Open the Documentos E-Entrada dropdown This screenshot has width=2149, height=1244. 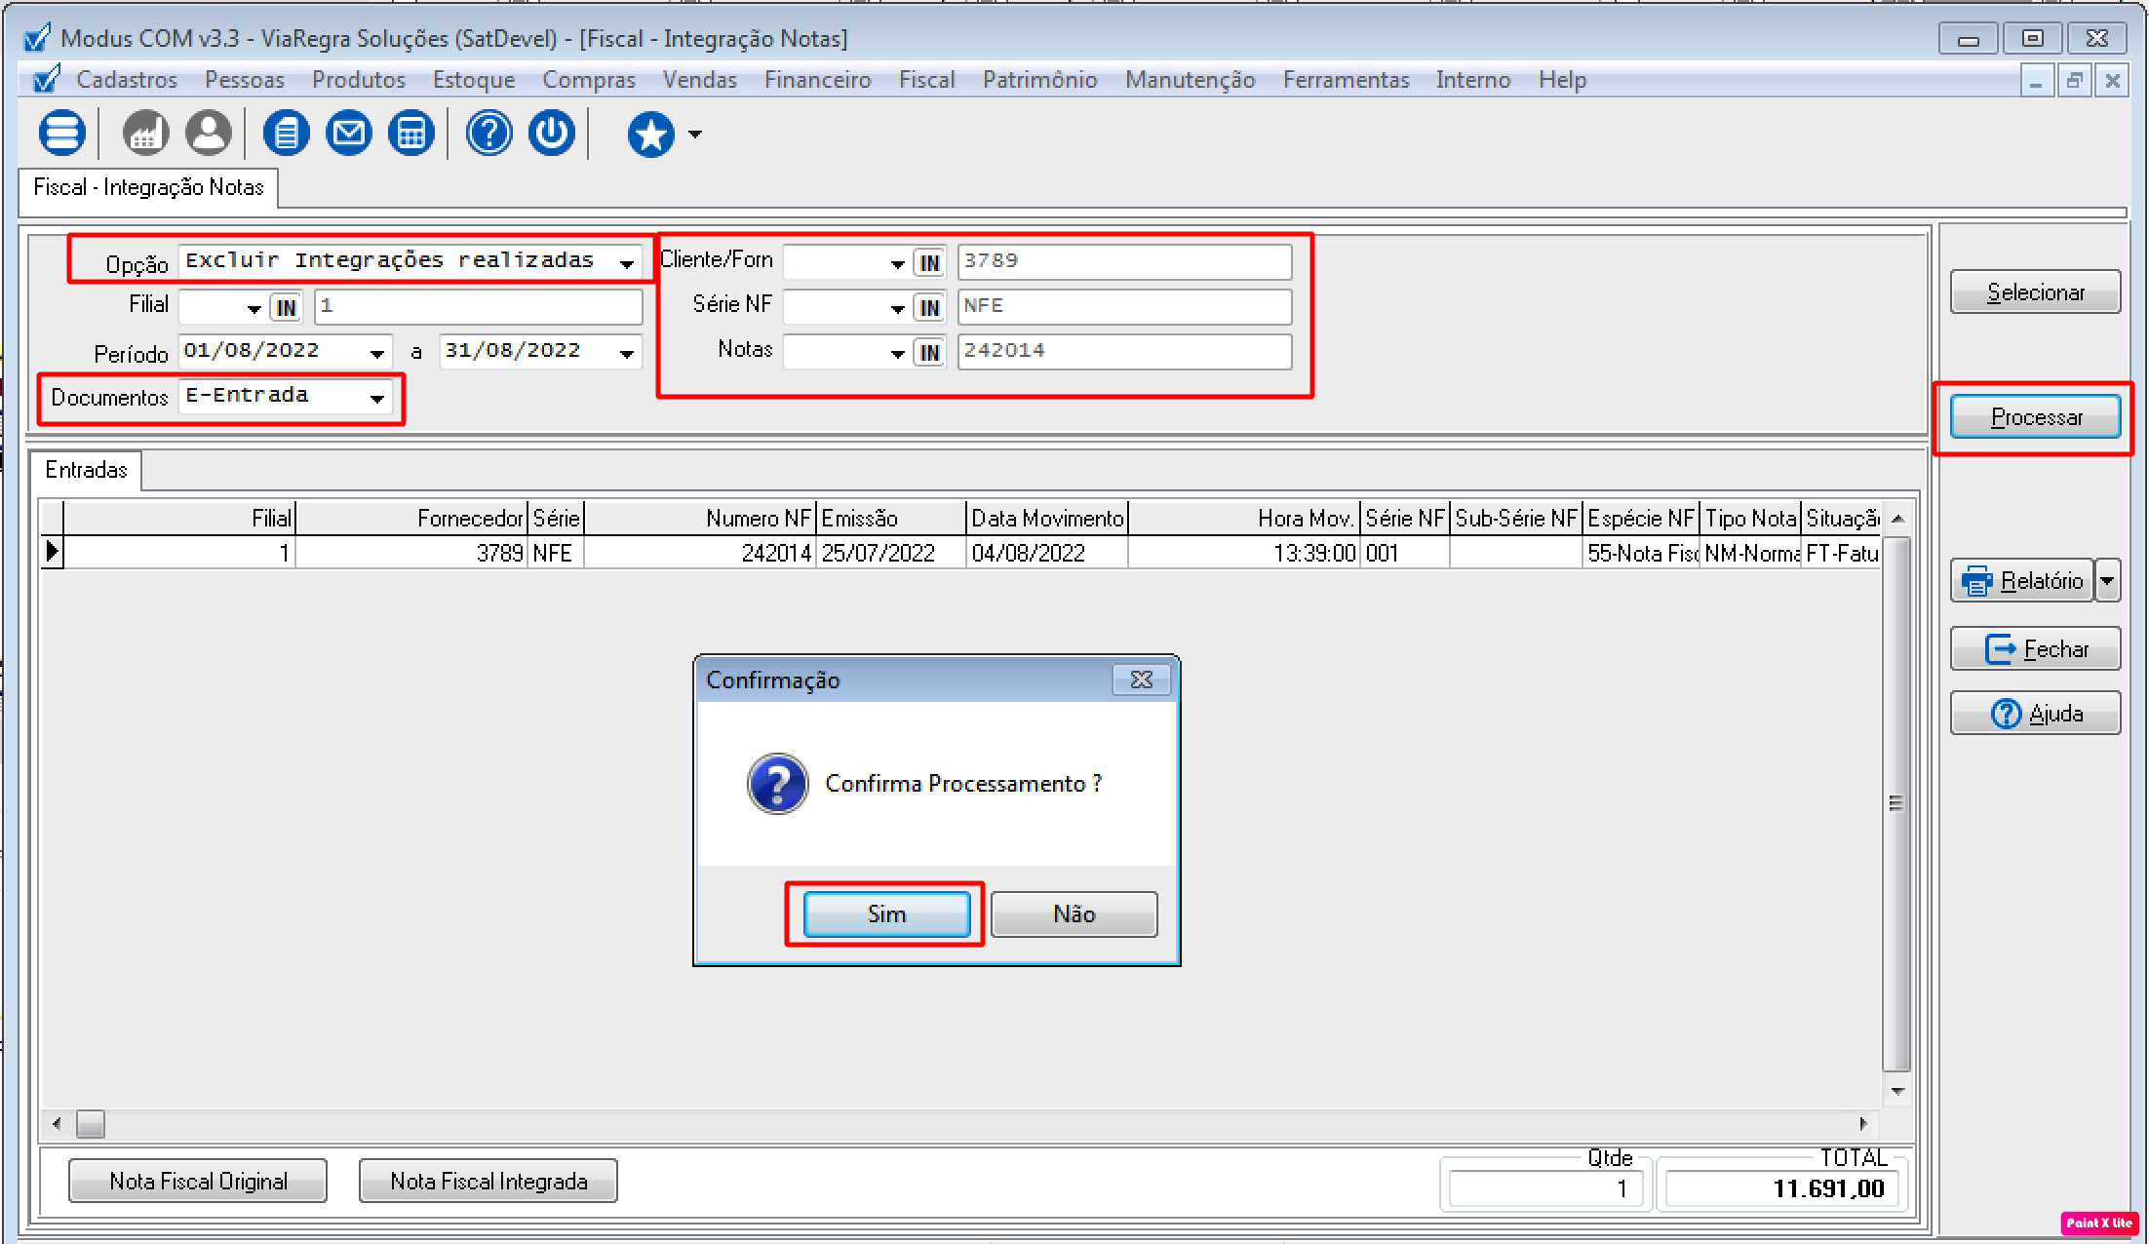(377, 398)
